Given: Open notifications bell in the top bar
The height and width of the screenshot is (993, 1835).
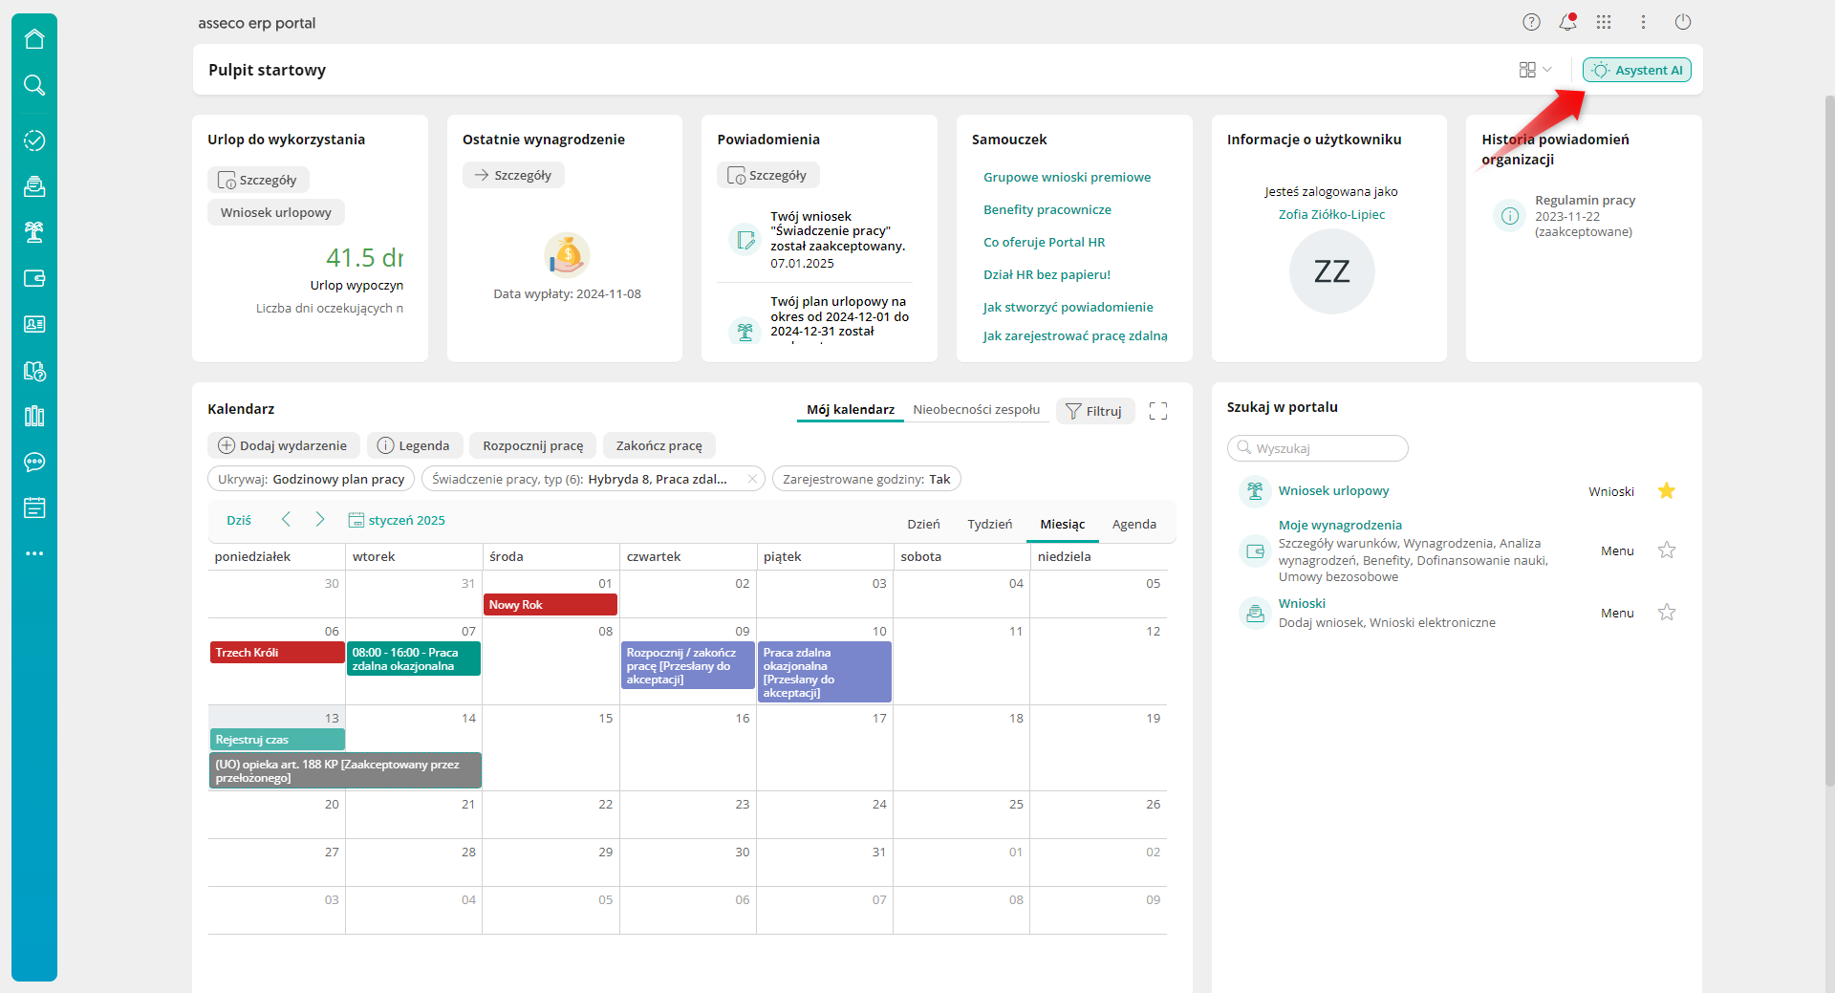Looking at the screenshot, I should (1567, 22).
